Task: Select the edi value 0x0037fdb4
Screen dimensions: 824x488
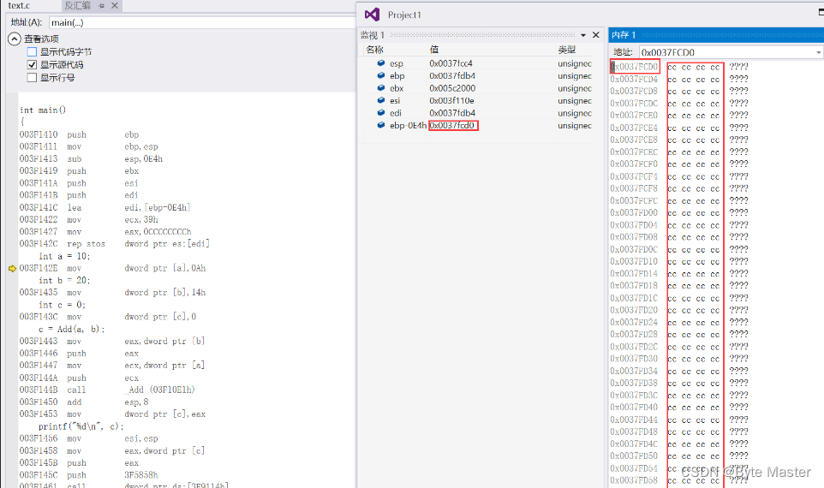Action: (452, 113)
